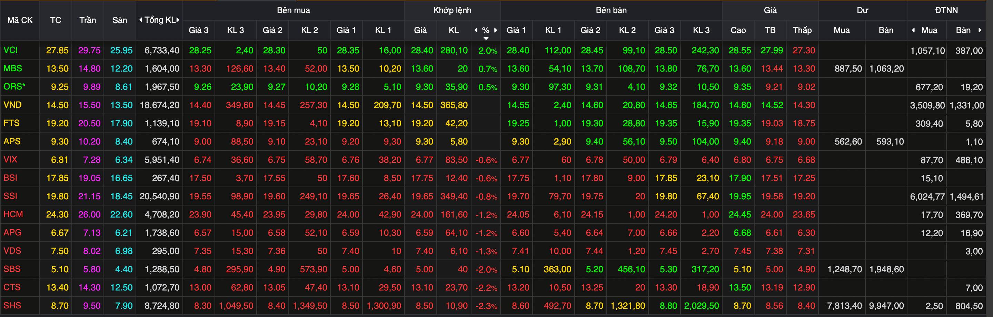993x317 pixels.
Task: Click the left arrow beside Tổng KL header
Action: click(141, 20)
